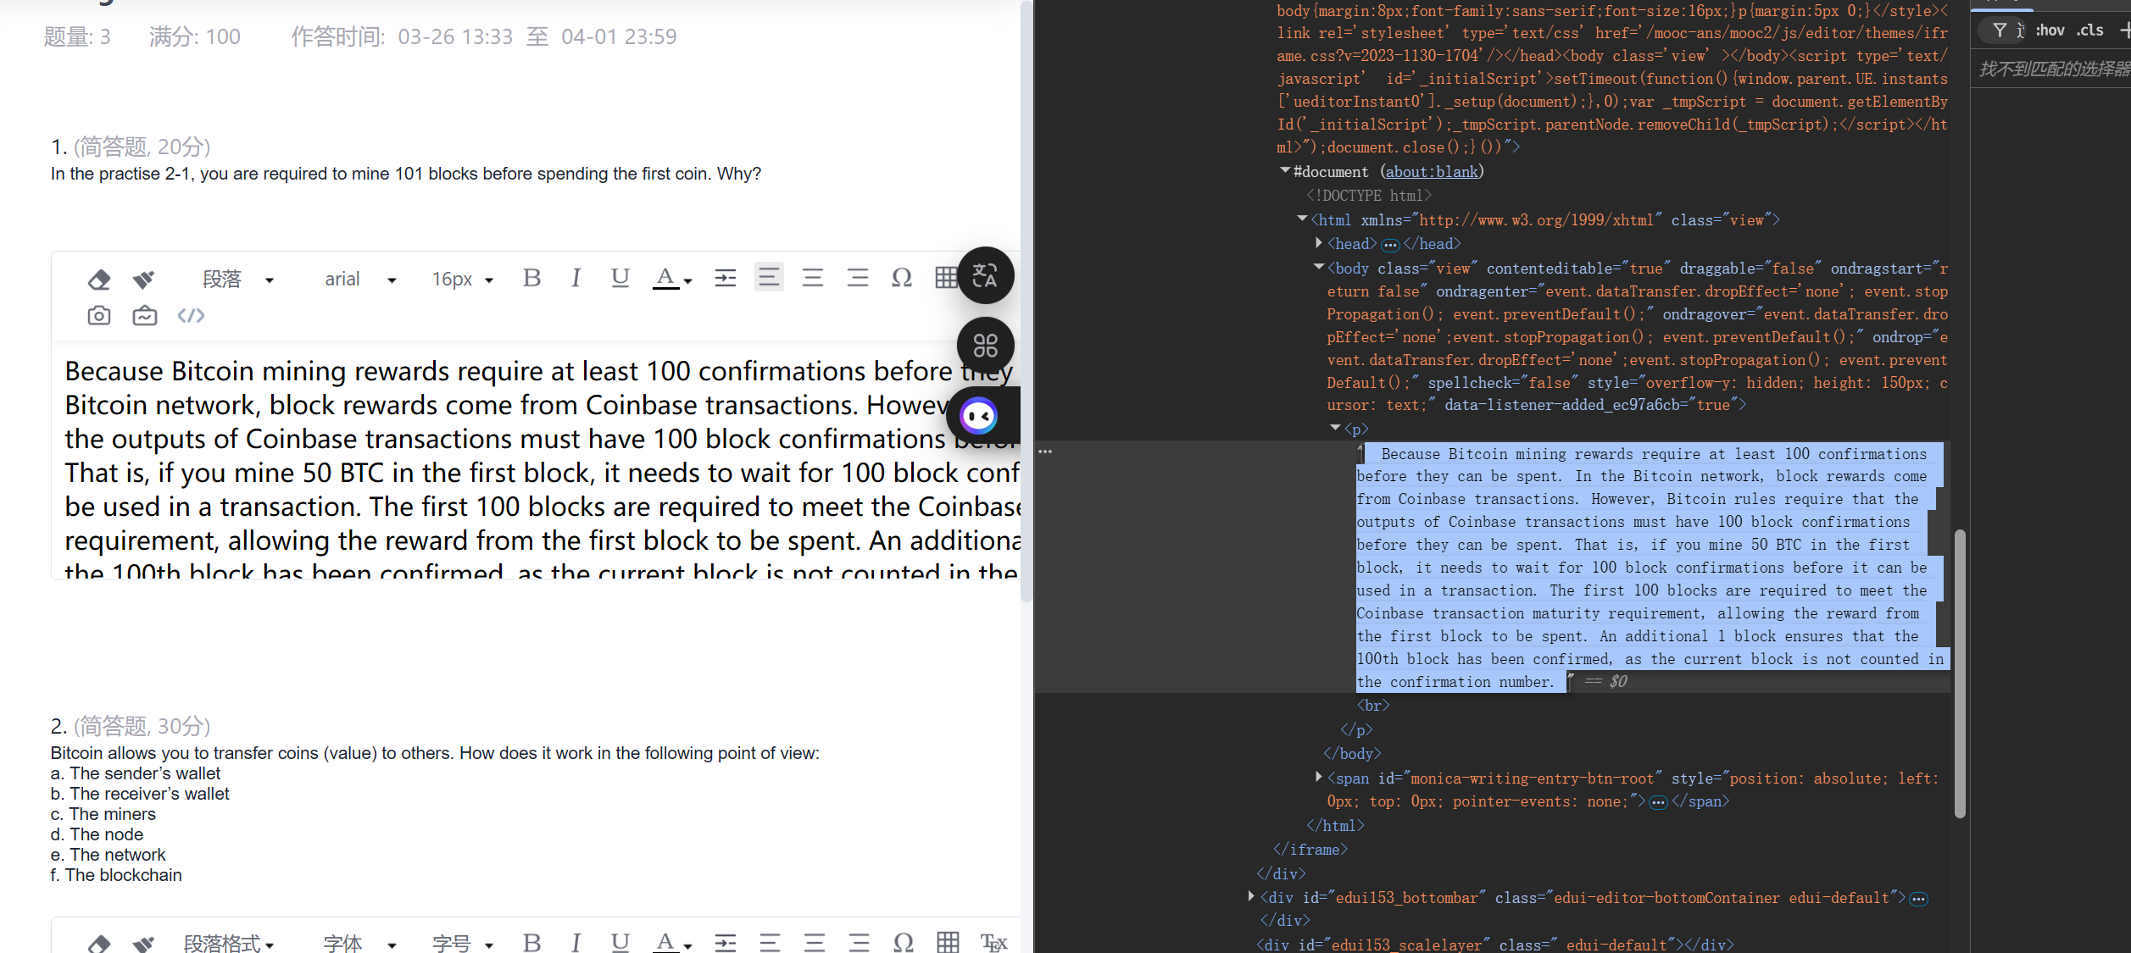Toggle underline in first answer editor
Screen dimensions: 2131x953
point(620,278)
